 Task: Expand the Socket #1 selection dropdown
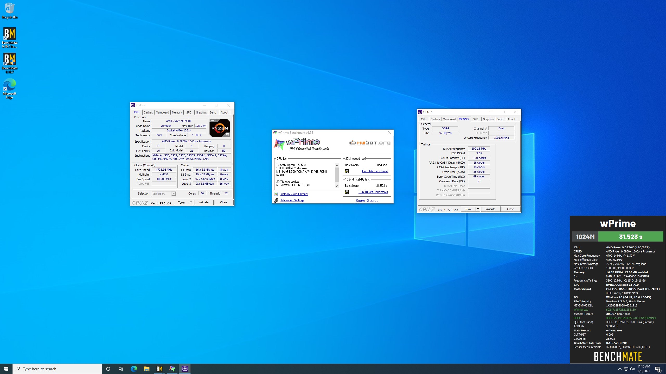coord(174,194)
